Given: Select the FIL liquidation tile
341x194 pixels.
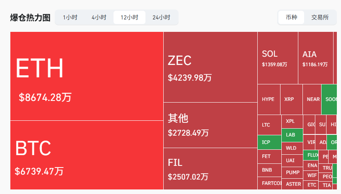Looking at the screenshot, I should tap(210, 169).
